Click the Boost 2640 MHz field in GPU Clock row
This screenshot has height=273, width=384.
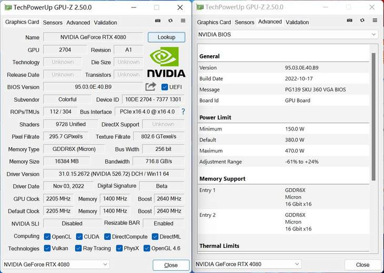tap(169, 198)
